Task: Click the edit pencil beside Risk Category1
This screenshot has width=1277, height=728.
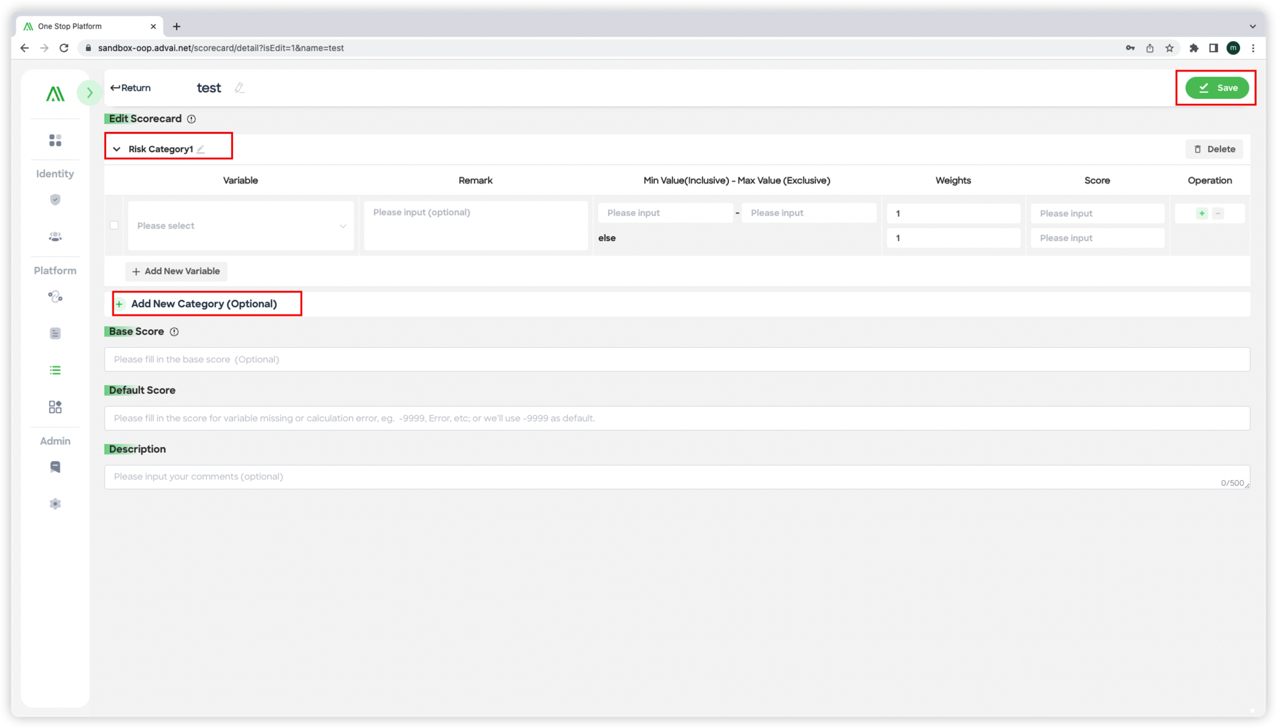Action: 201,149
